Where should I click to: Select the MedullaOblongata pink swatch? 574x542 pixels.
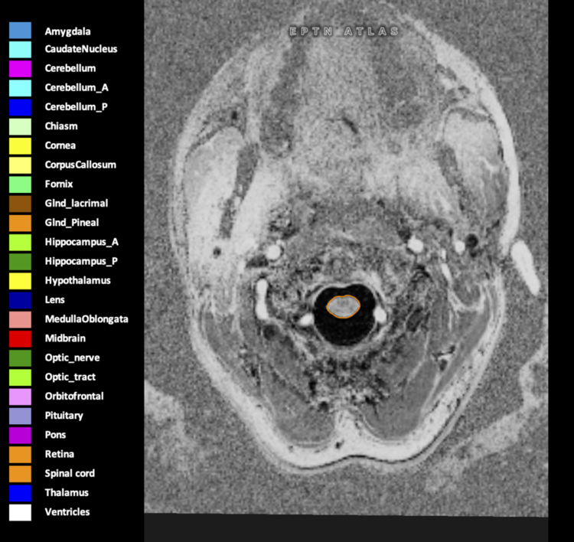pyautogui.click(x=20, y=320)
